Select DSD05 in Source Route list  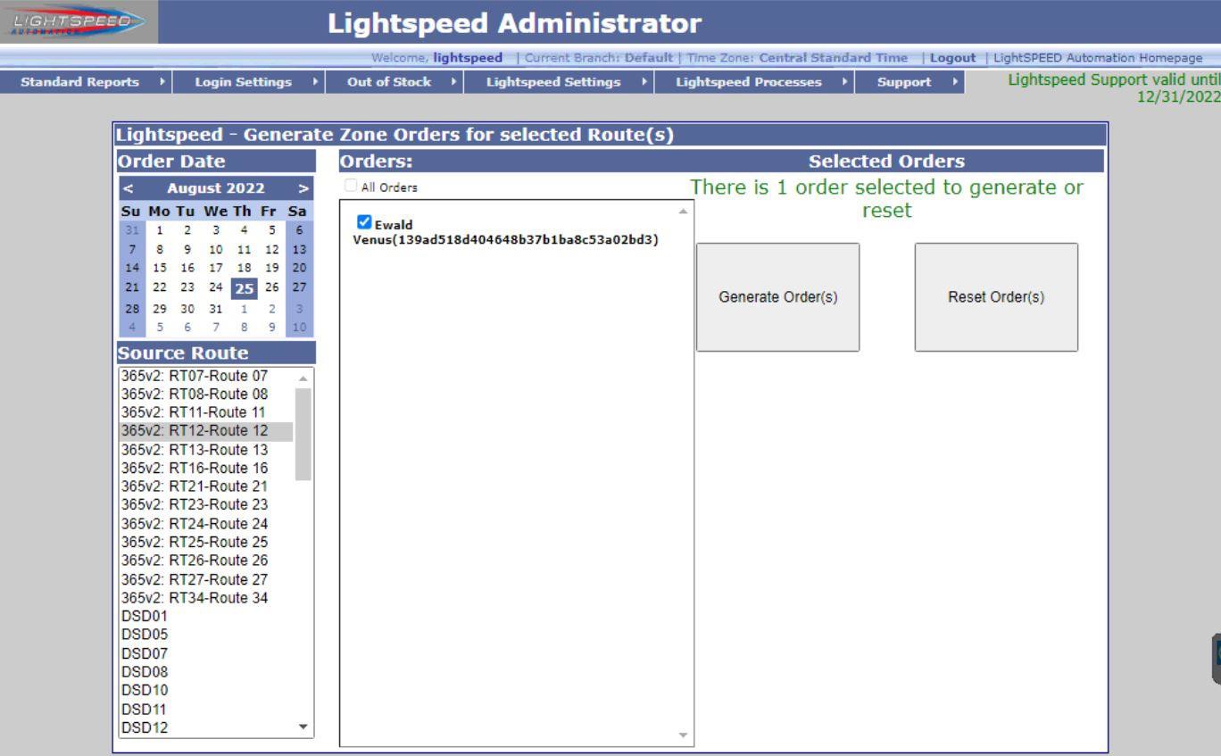tap(207, 635)
